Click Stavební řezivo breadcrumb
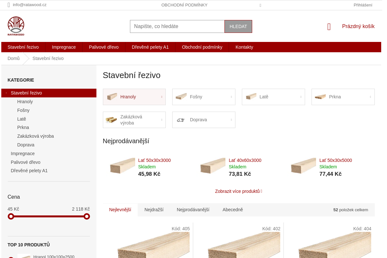Screen dimensions: 387x258 click(48, 58)
